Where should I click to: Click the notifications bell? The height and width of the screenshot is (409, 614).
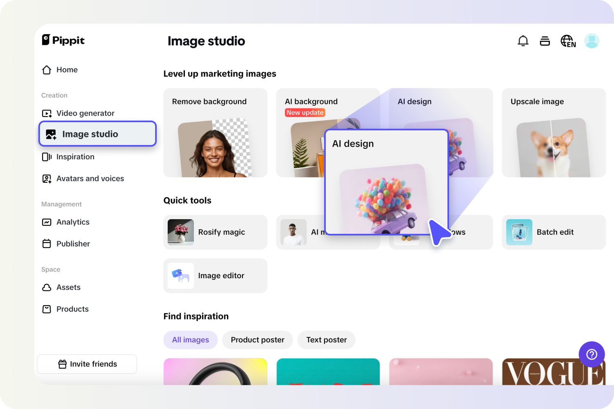523,41
